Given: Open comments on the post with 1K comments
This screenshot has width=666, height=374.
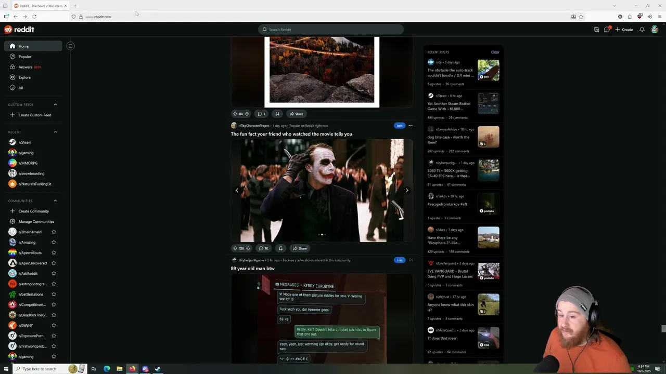Looking at the screenshot, I should tap(263, 248).
